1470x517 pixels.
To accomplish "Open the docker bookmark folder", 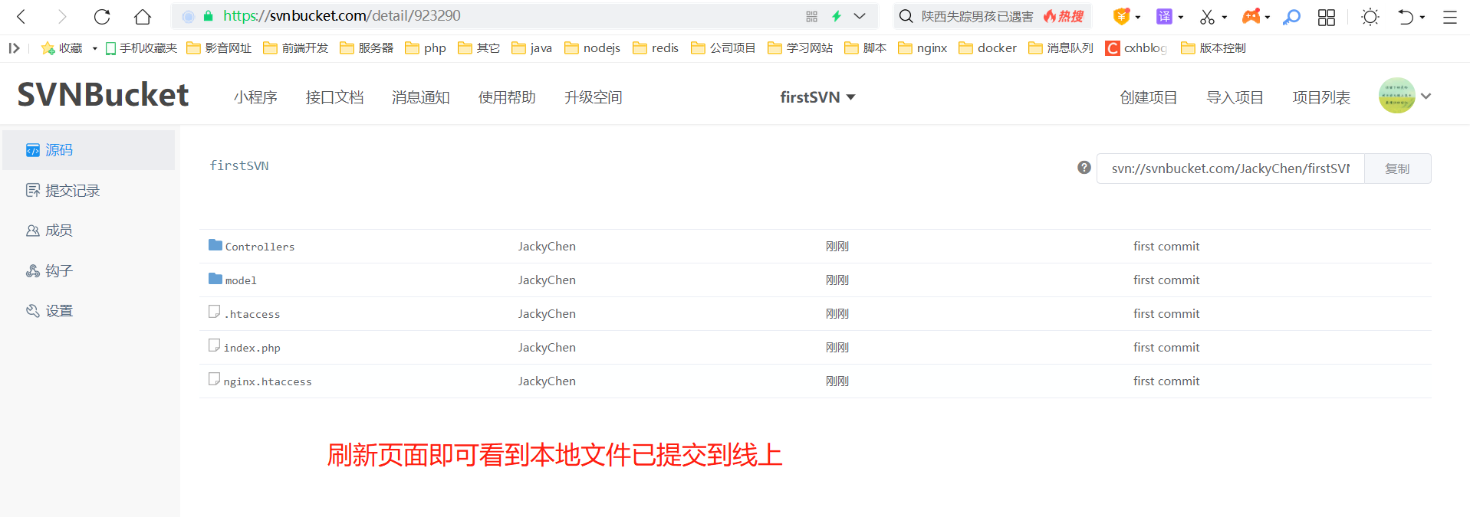I will click(x=988, y=48).
